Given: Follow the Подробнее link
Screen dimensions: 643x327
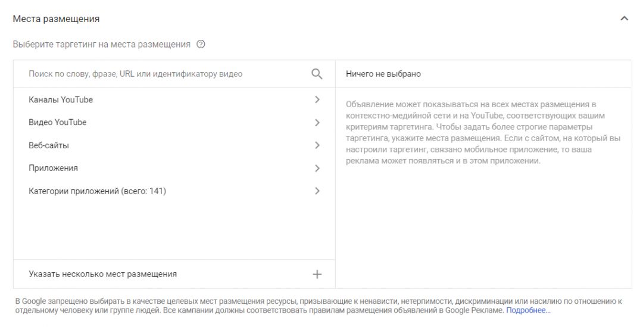Looking at the screenshot, I should pyautogui.click(x=528, y=310).
